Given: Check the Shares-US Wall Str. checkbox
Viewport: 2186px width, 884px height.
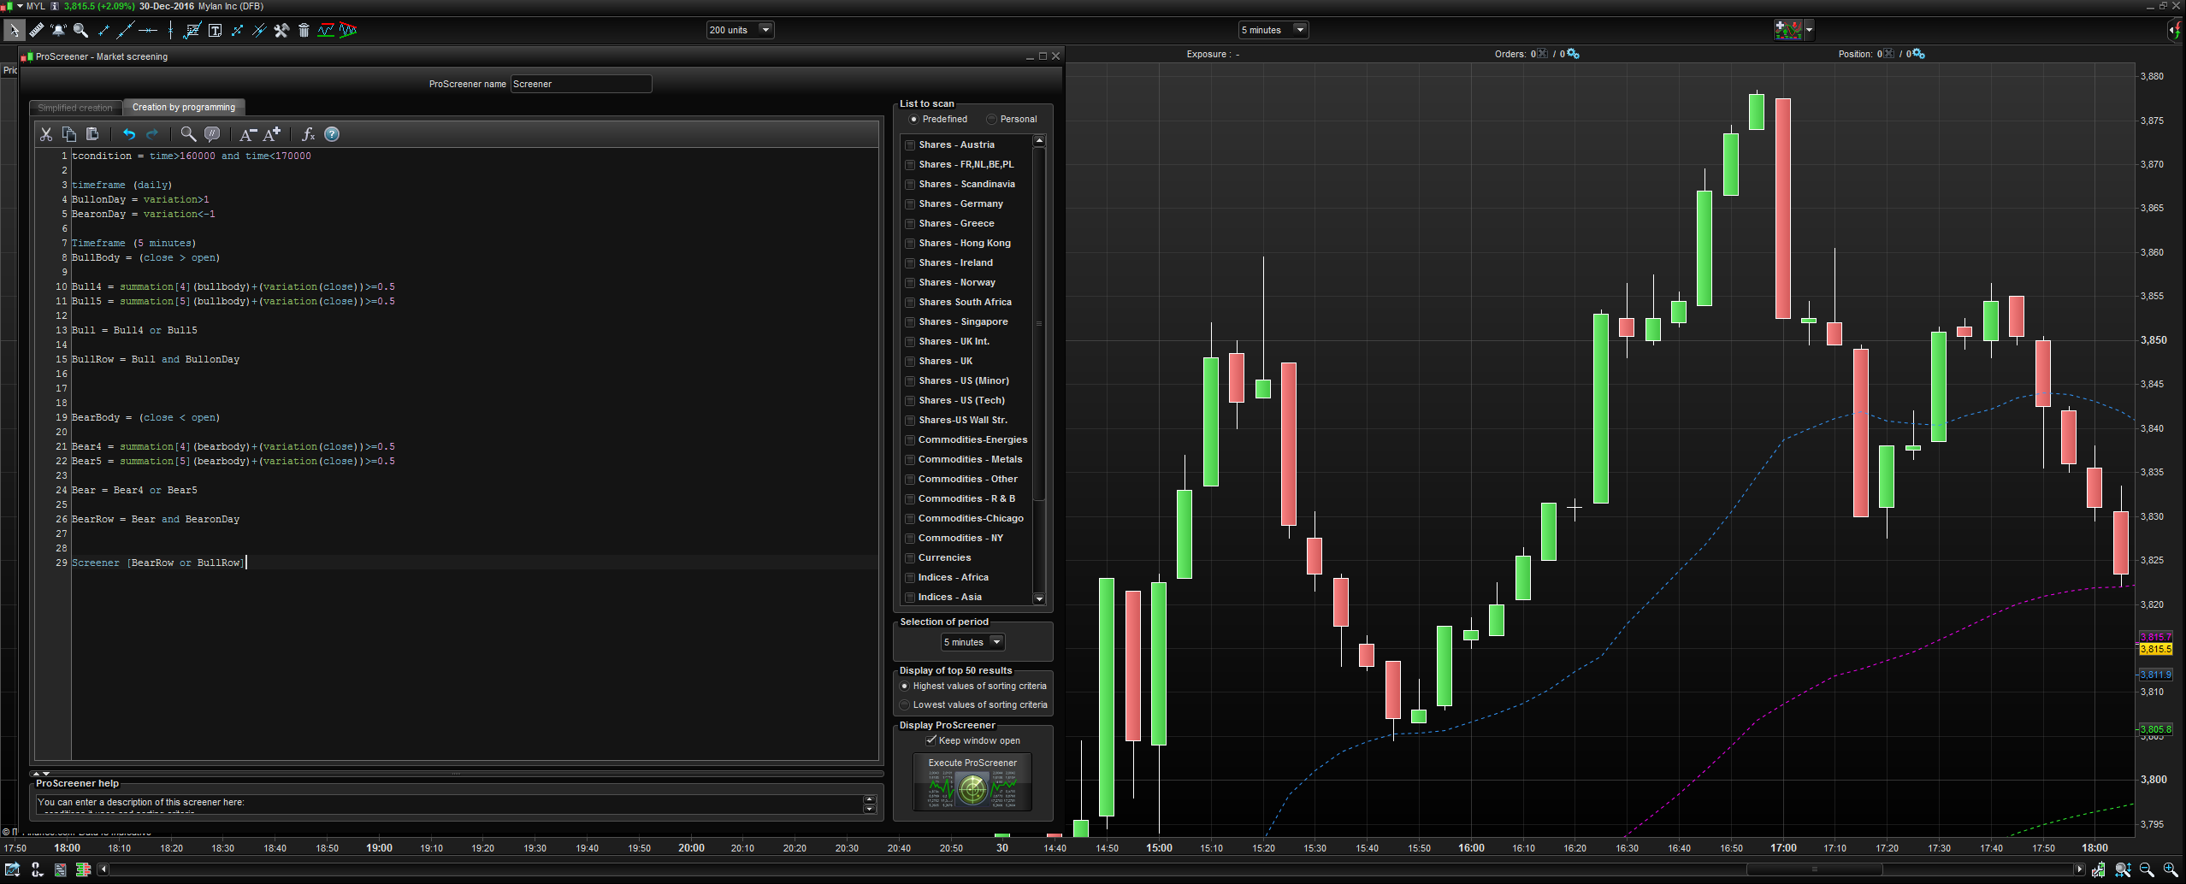Looking at the screenshot, I should click(910, 421).
